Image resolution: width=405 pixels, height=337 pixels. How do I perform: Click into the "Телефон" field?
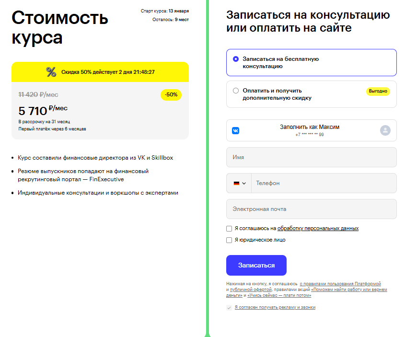tap(324, 183)
